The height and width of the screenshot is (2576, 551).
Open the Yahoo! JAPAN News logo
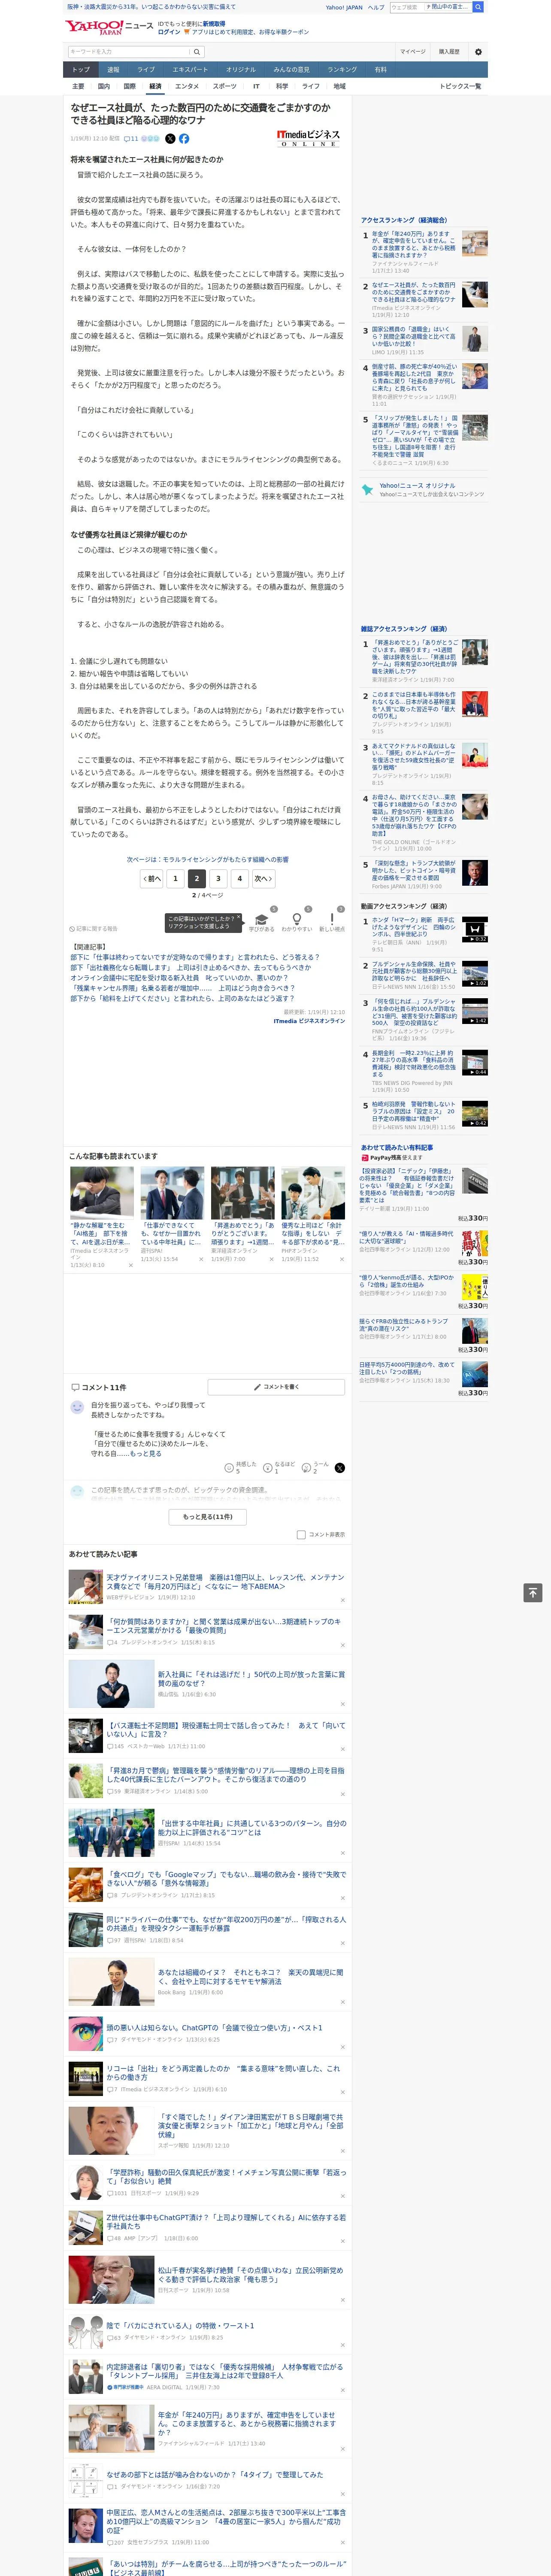coord(110,27)
